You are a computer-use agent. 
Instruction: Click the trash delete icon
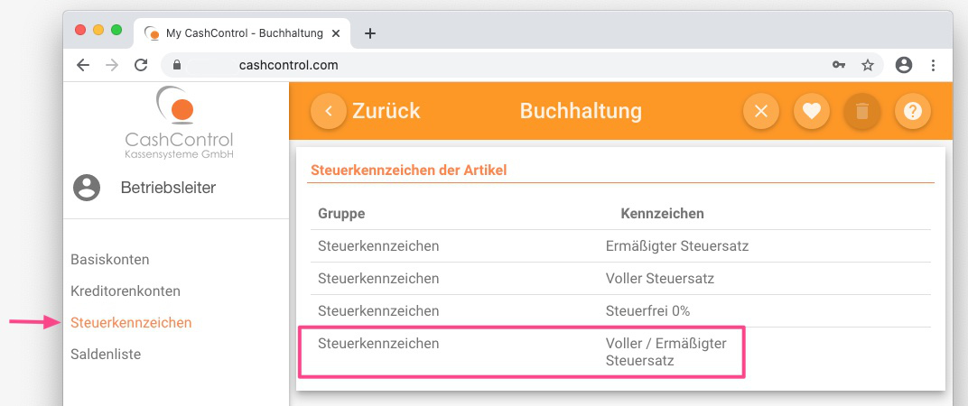point(861,111)
